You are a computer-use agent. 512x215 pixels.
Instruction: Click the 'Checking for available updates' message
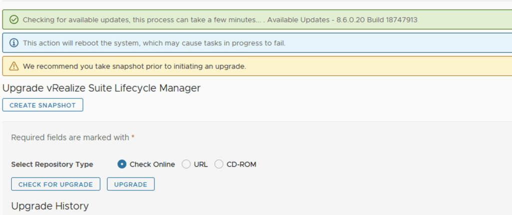[x=142, y=20]
